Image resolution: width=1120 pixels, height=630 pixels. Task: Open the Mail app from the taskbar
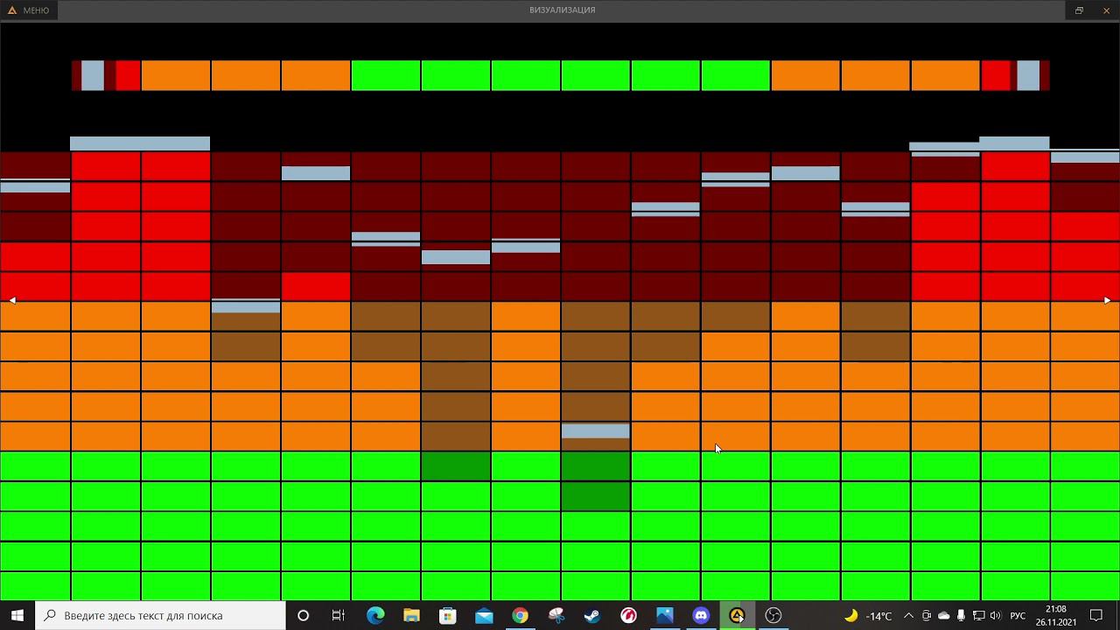tap(484, 615)
